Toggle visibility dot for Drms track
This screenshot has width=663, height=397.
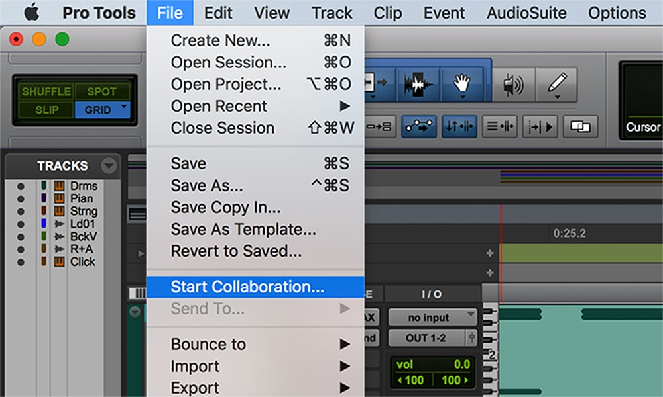21,187
